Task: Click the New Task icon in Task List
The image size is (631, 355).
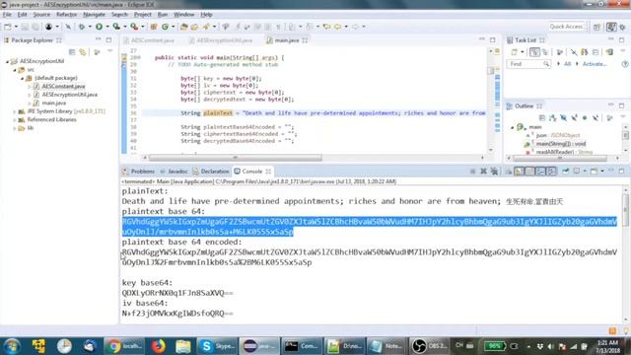Action: [515, 52]
